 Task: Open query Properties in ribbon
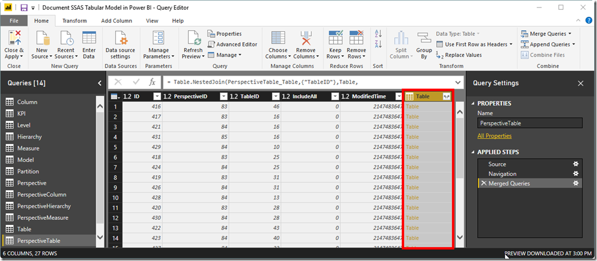[x=225, y=34]
